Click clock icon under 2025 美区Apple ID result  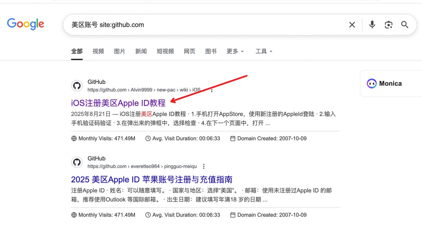pos(148,215)
